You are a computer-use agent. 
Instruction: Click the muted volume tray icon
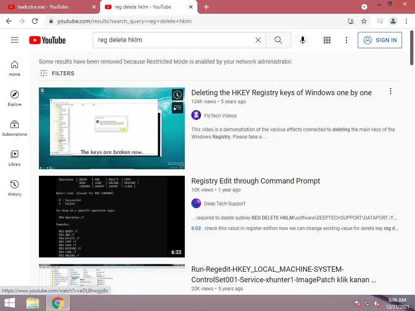click(377, 303)
